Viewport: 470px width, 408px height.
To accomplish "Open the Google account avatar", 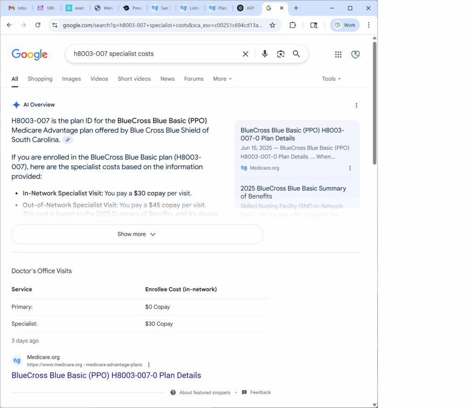I will pyautogui.click(x=356, y=54).
